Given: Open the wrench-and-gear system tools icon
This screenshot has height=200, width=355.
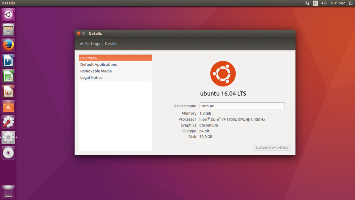Looking at the screenshot, I should (8, 122).
